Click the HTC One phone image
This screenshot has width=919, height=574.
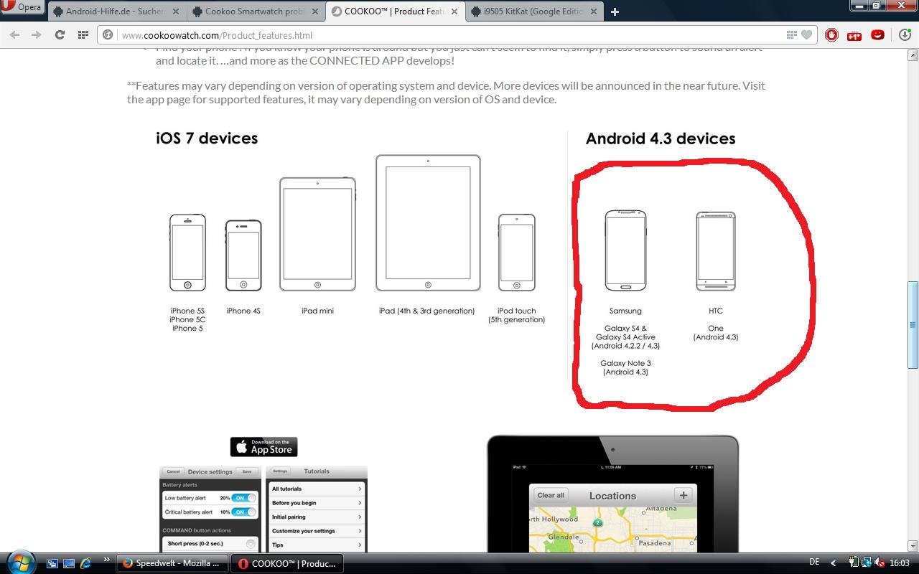(716, 251)
